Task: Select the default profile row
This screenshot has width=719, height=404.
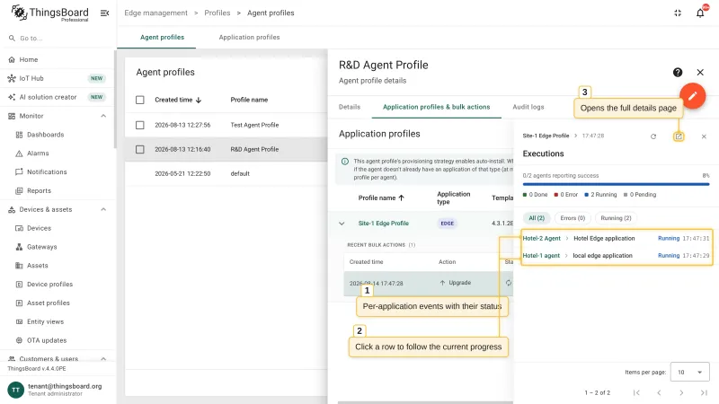Action: click(226, 173)
